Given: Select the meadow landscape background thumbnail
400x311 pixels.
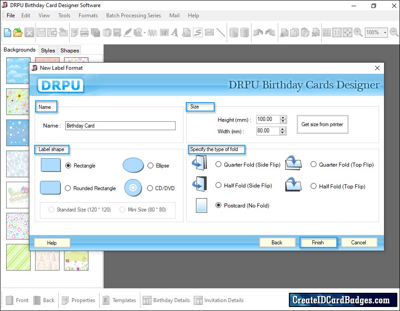Looking at the screenshot, I should coord(76,260).
